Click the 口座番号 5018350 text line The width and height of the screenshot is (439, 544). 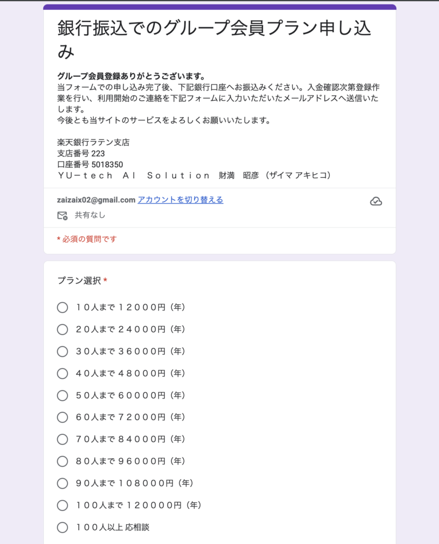pyautogui.click(x=90, y=165)
